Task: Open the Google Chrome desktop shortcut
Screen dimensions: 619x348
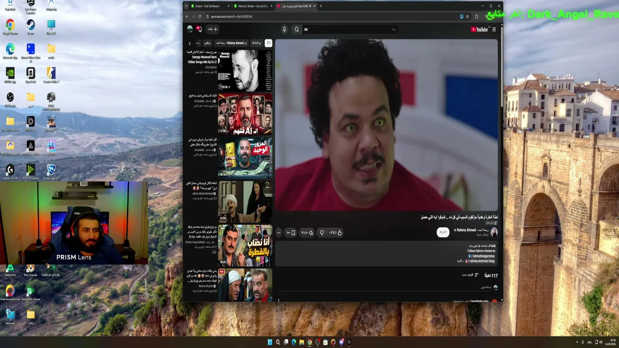Action: pos(10,27)
